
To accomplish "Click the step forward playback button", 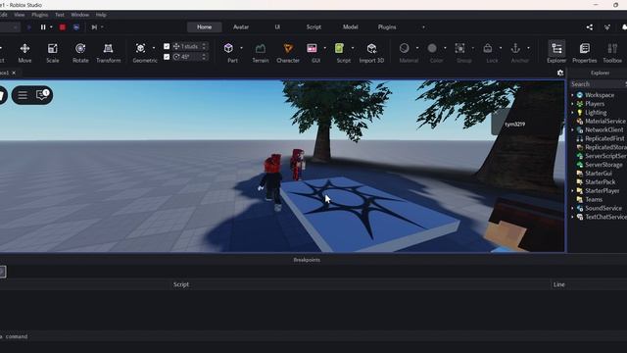I will [94, 27].
